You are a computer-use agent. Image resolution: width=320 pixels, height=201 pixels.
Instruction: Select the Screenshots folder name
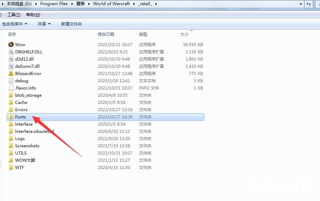tap(27, 146)
